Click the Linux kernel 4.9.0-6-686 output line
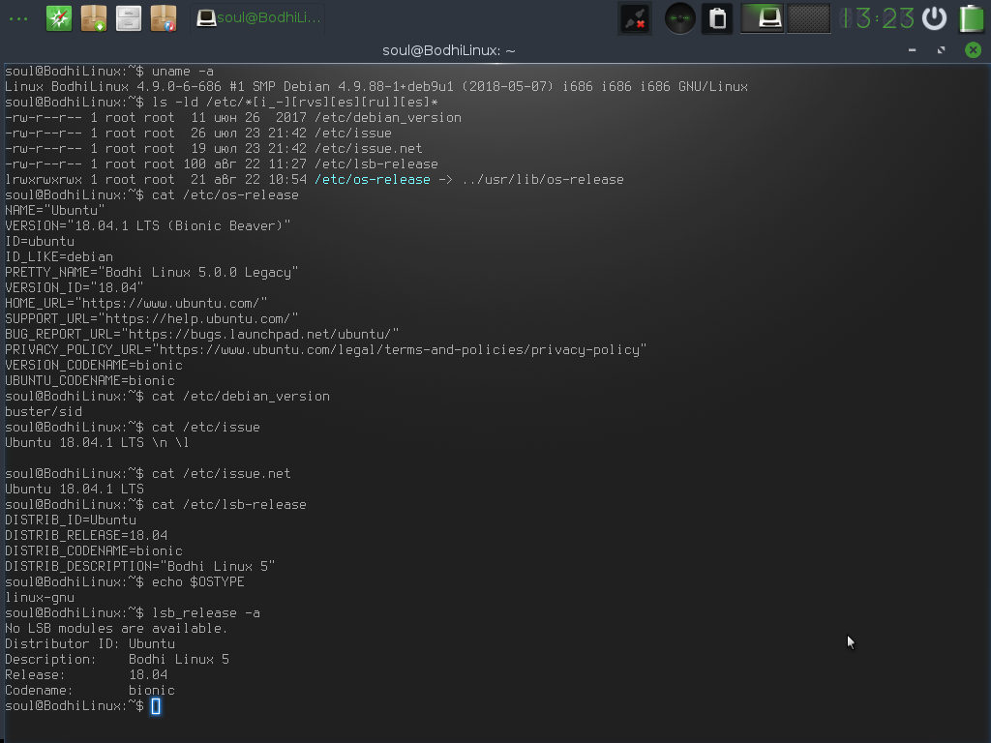Viewport: 991px width, 743px height. point(376,86)
